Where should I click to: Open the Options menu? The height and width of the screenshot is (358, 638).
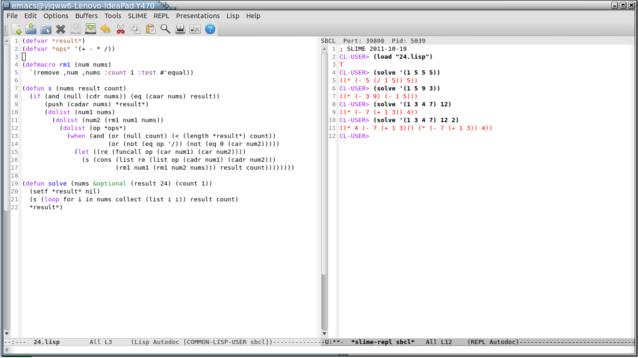pos(56,16)
